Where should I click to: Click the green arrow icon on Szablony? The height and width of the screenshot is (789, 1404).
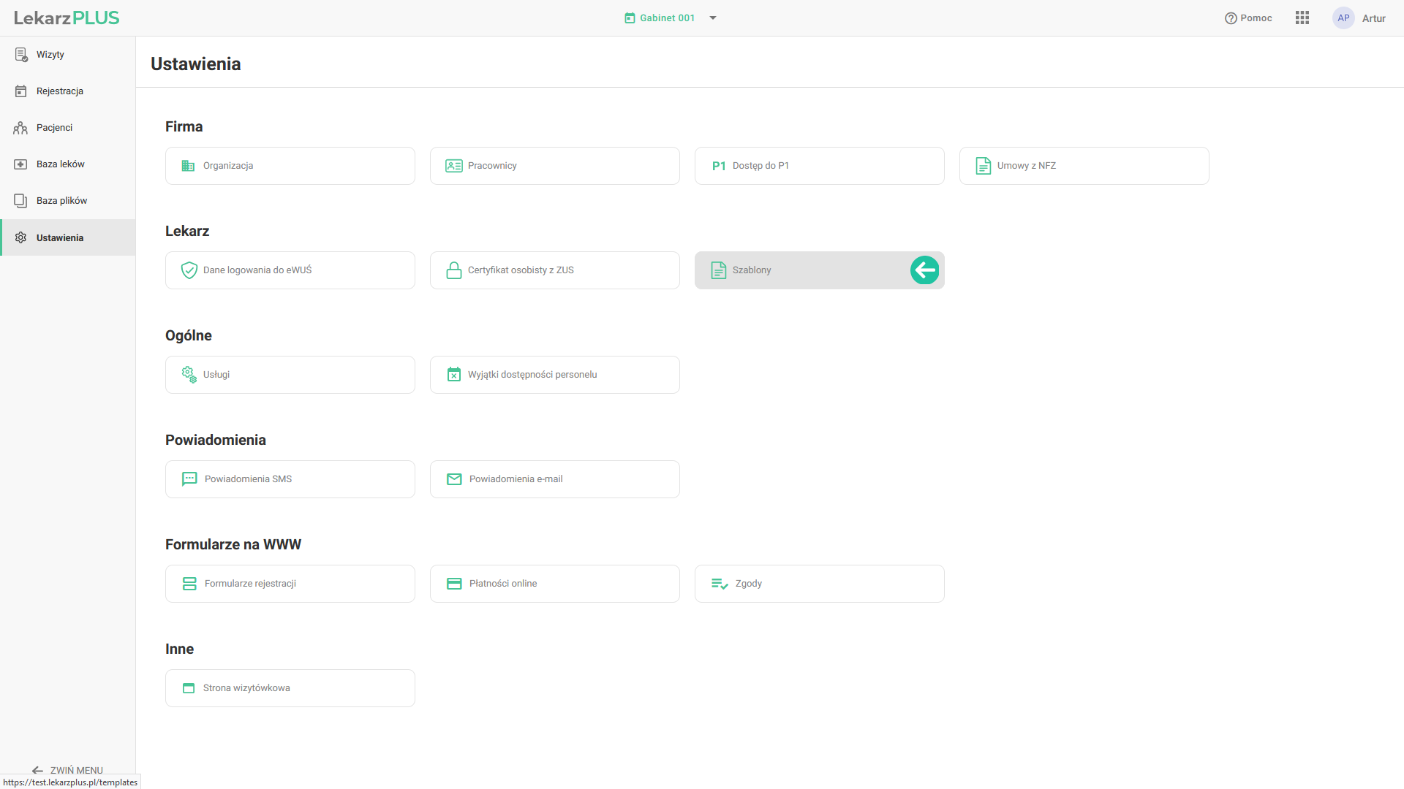click(924, 270)
